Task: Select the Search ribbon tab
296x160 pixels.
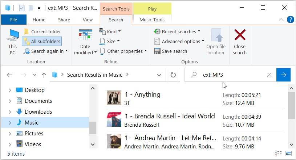Action: coord(116,20)
